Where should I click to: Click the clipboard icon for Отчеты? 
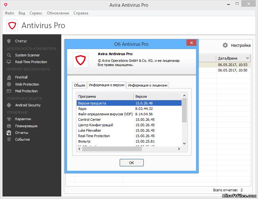pyautogui.click(x=9, y=133)
